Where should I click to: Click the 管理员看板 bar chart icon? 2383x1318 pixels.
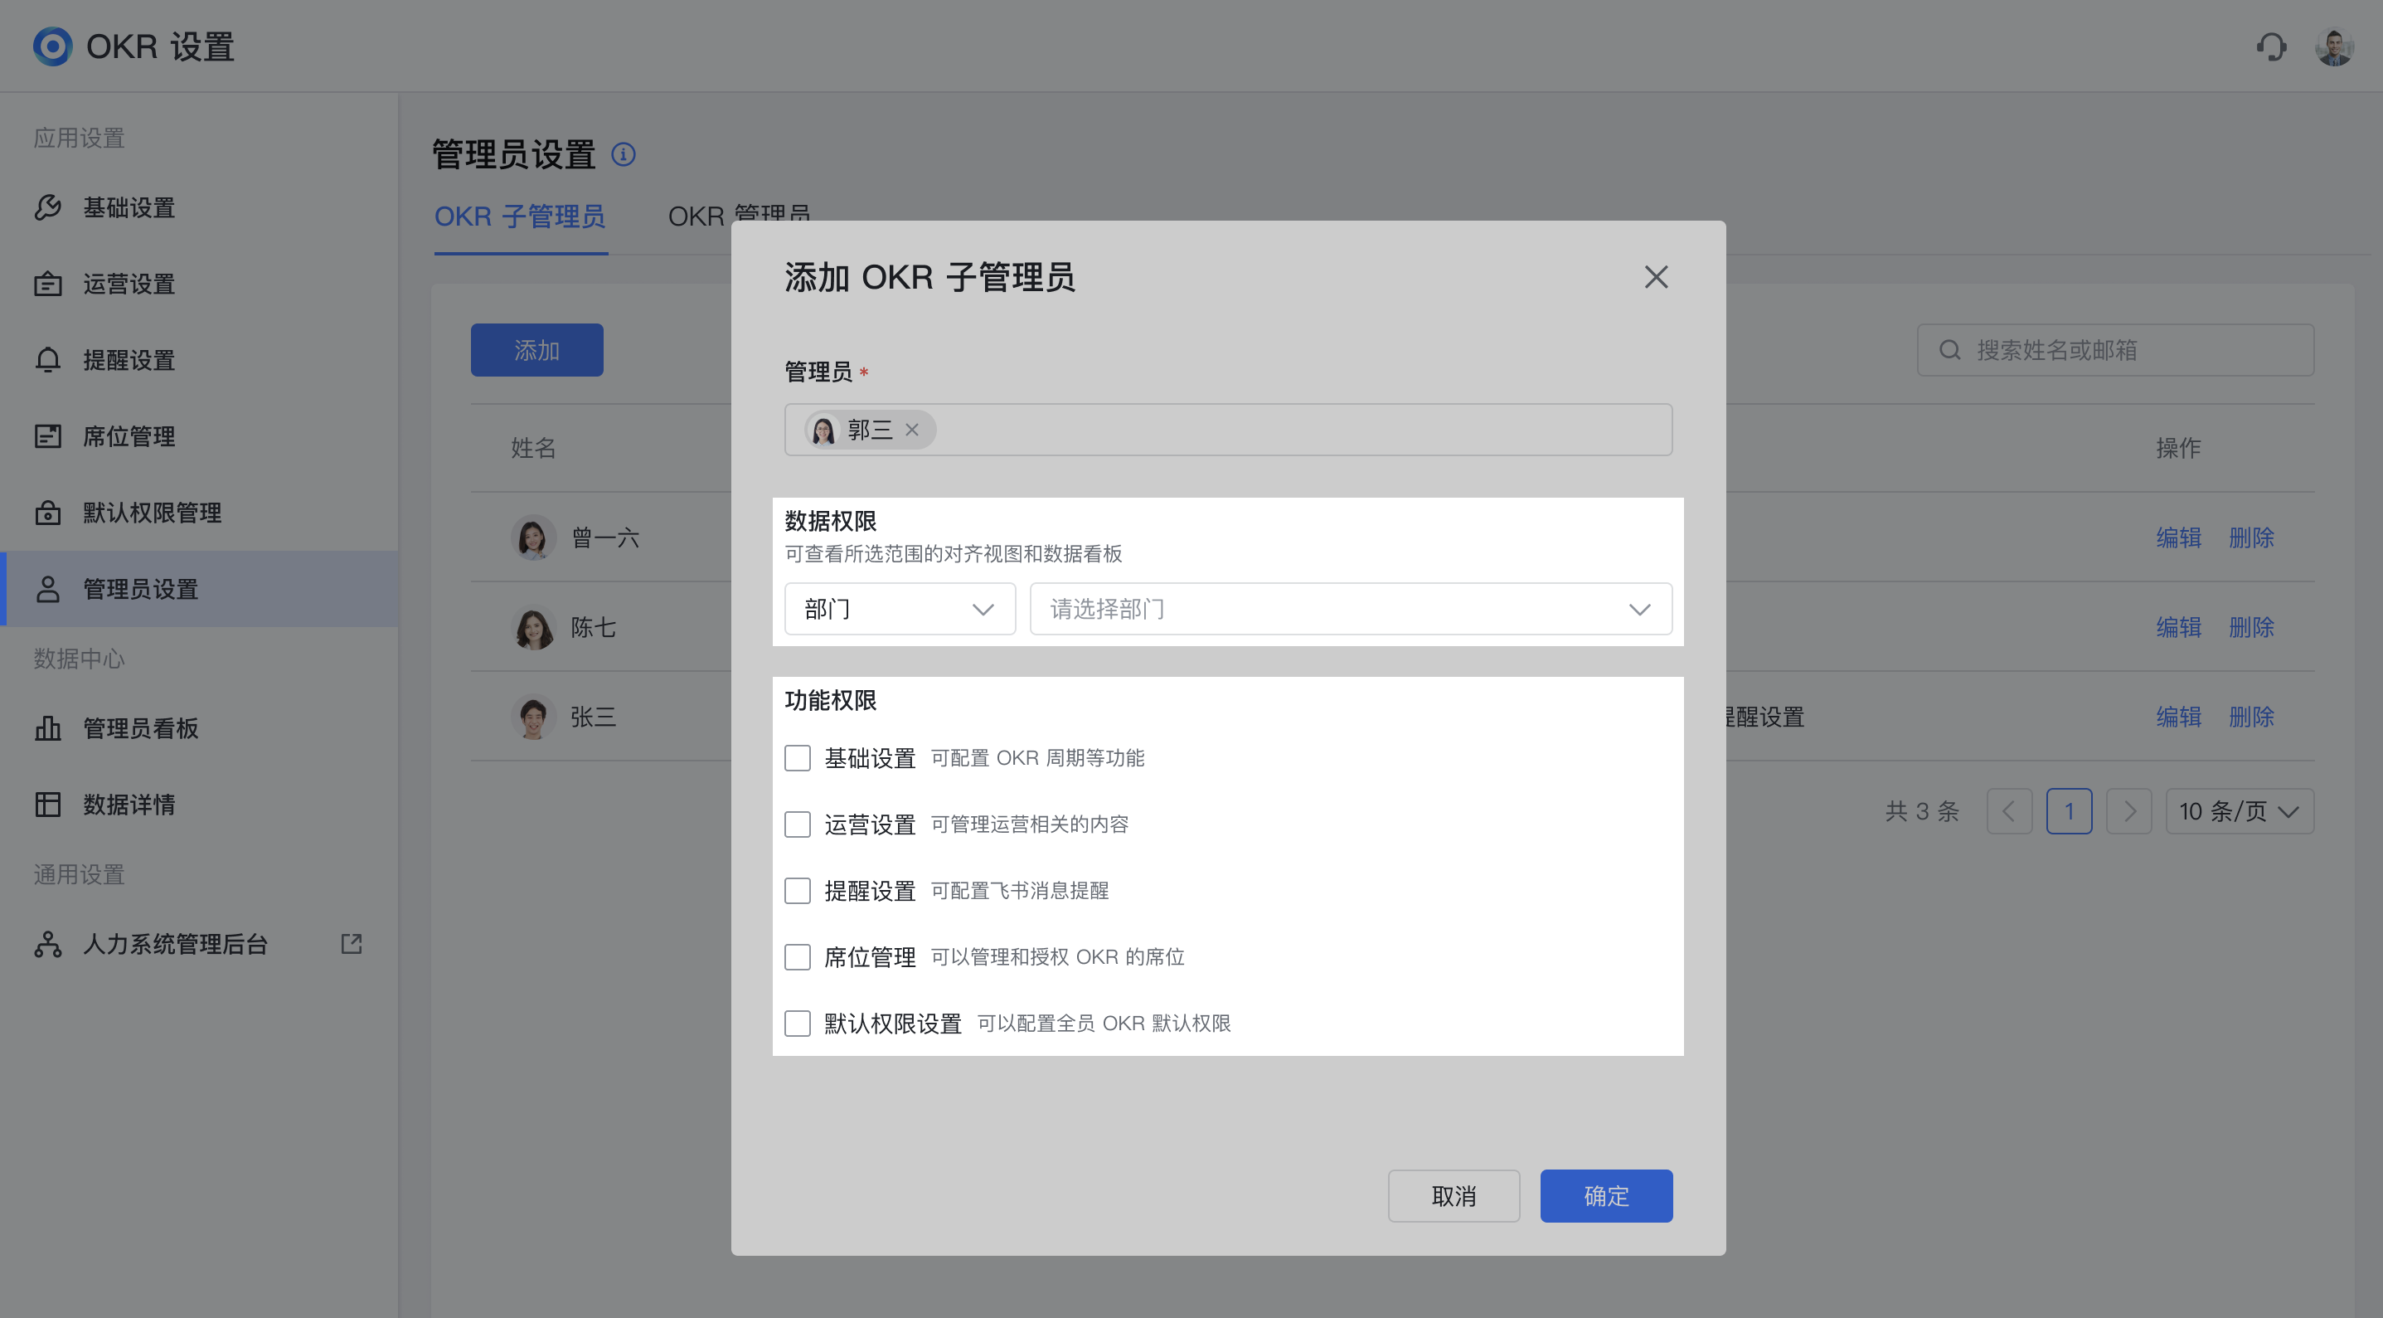click(x=48, y=728)
